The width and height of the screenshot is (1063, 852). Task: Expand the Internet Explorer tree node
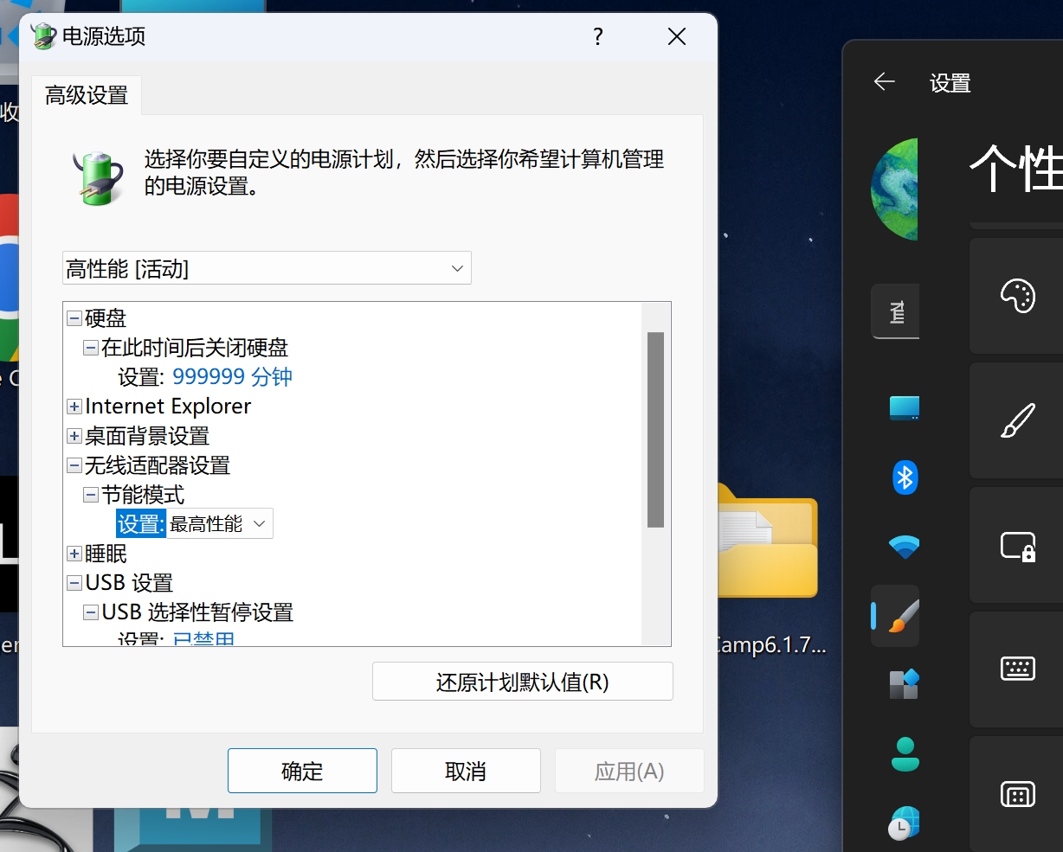(x=74, y=407)
